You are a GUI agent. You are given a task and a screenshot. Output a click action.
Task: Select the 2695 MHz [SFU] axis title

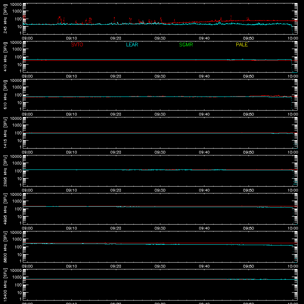click(5, 171)
